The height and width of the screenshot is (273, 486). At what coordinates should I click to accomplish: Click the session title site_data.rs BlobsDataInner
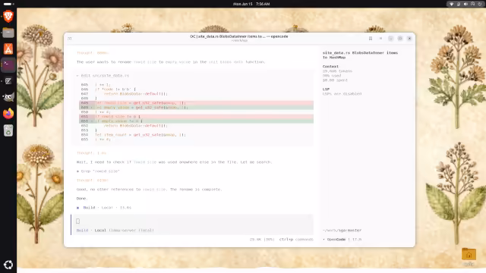tap(360, 55)
